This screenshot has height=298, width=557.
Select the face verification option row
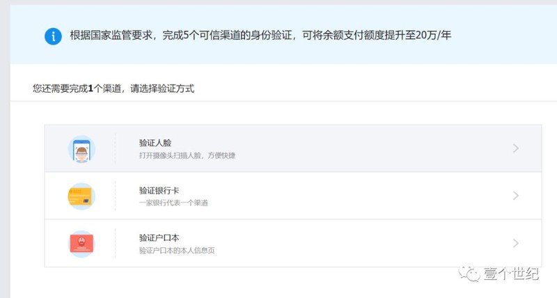coord(293,148)
